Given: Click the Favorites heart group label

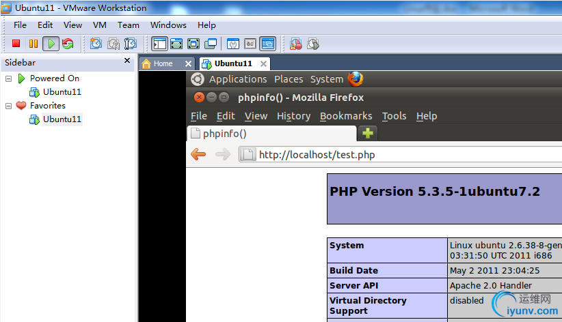Looking at the screenshot, I should pos(48,106).
